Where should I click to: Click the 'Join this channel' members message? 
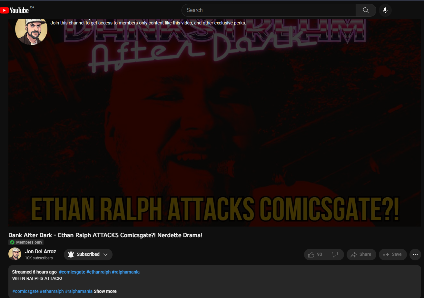click(148, 23)
